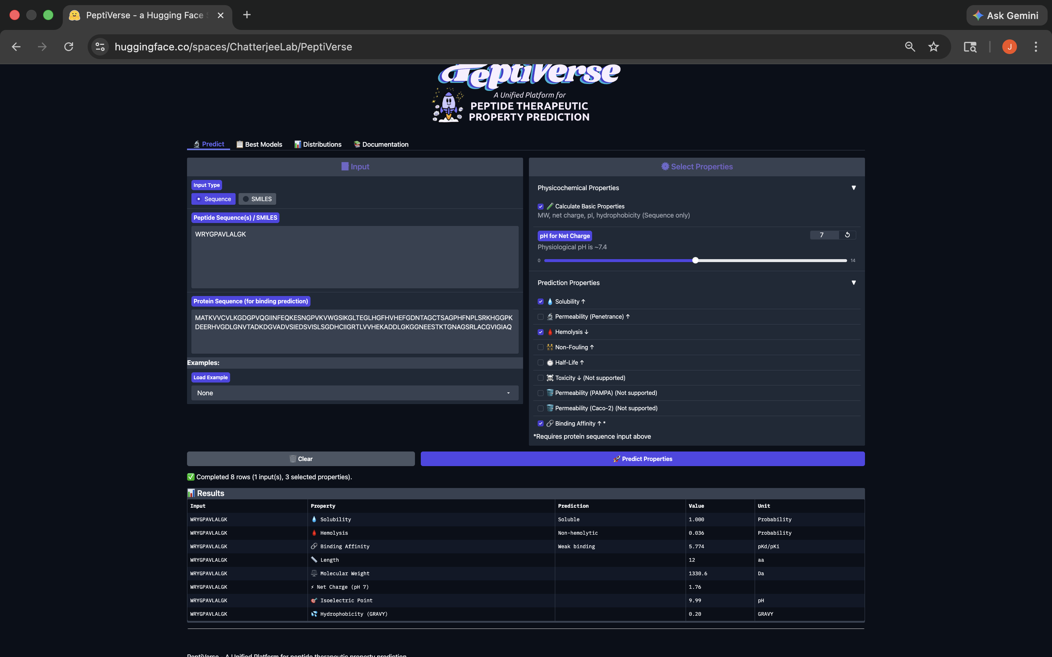Click the Net Charge lightning icon
The width and height of the screenshot is (1052, 657).
(x=313, y=587)
